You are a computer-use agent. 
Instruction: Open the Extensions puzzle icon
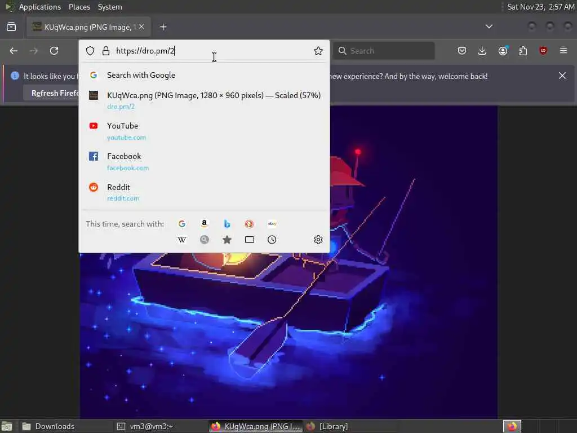[523, 51]
